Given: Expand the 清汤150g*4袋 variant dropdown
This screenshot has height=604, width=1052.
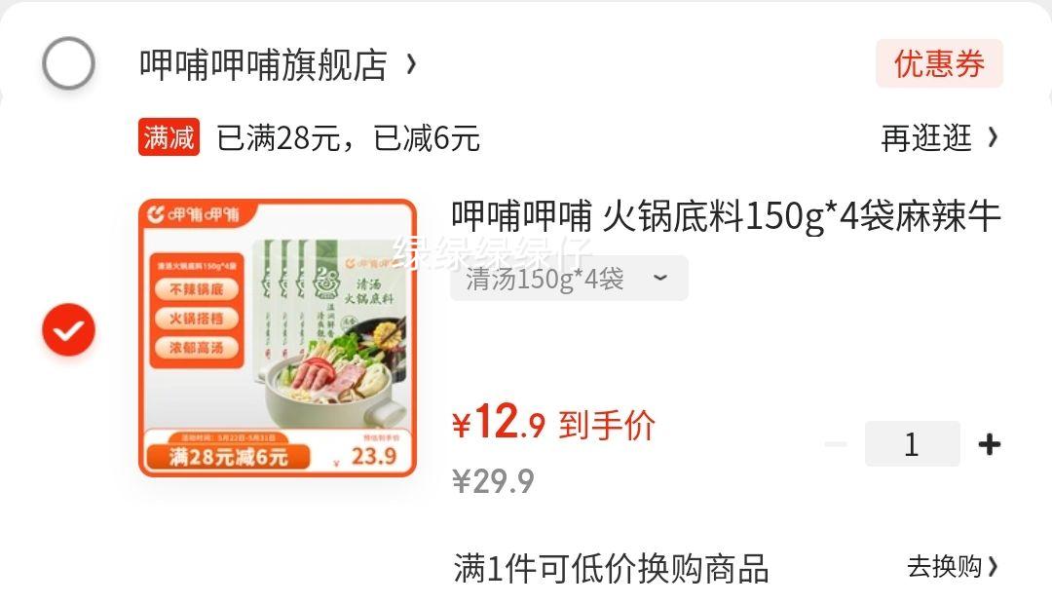Looking at the screenshot, I should (569, 279).
